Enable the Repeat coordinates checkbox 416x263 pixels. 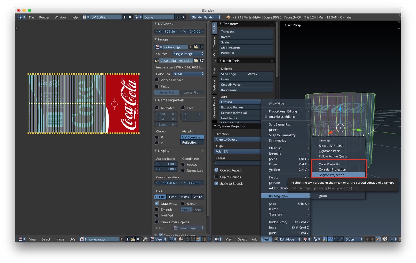click(x=183, y=165)
